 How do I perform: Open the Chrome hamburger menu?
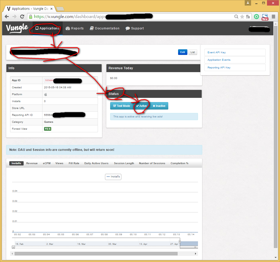click(x=273, y=17)
